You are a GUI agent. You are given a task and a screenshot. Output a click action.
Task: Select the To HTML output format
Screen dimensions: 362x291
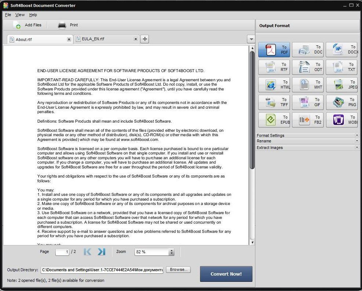click(274, 85)
